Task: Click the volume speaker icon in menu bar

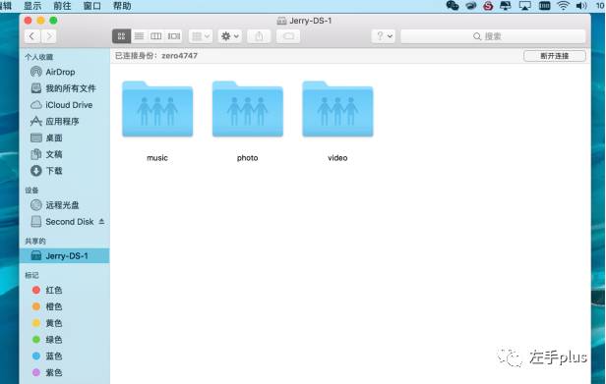Action: pos(581,6)
